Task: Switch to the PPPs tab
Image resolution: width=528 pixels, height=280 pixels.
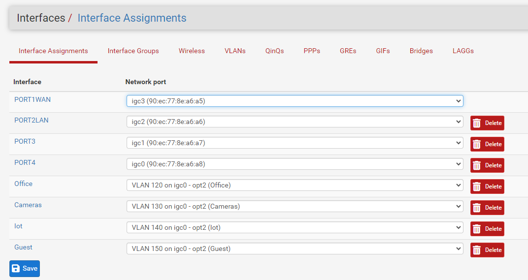Action: coord(312,51)
